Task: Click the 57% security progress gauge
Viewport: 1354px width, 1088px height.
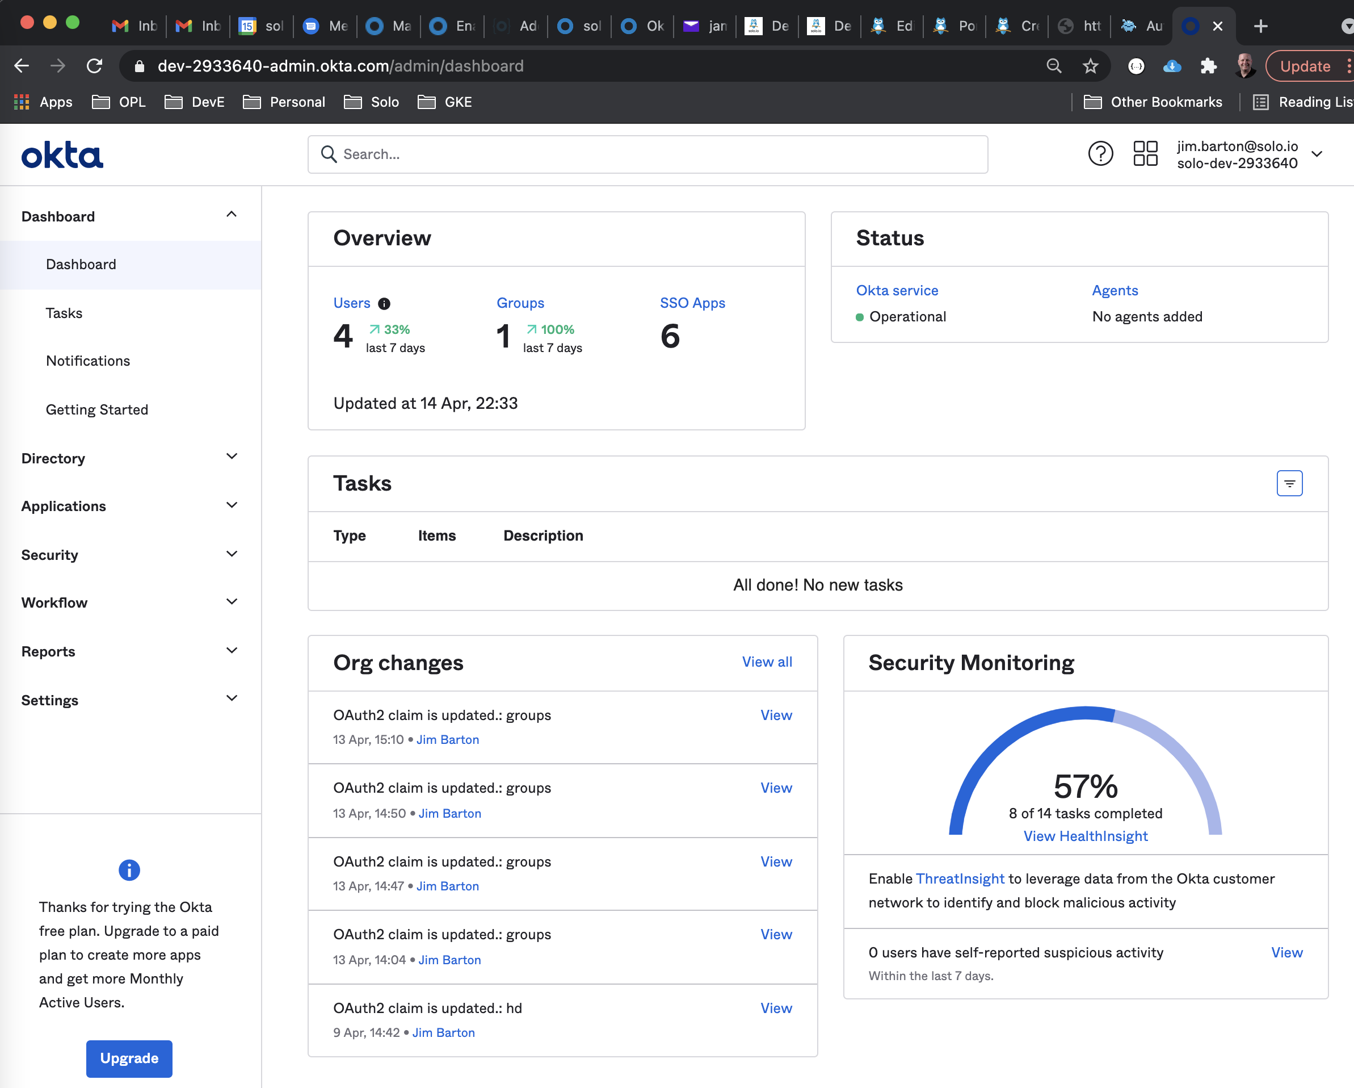Action: click(x=1085, y=771)
